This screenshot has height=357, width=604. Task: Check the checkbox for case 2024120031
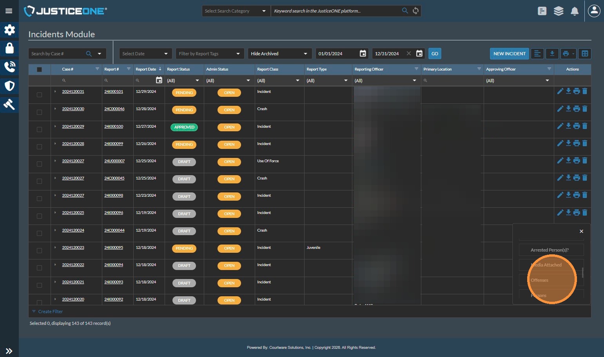tap(39, 95)
